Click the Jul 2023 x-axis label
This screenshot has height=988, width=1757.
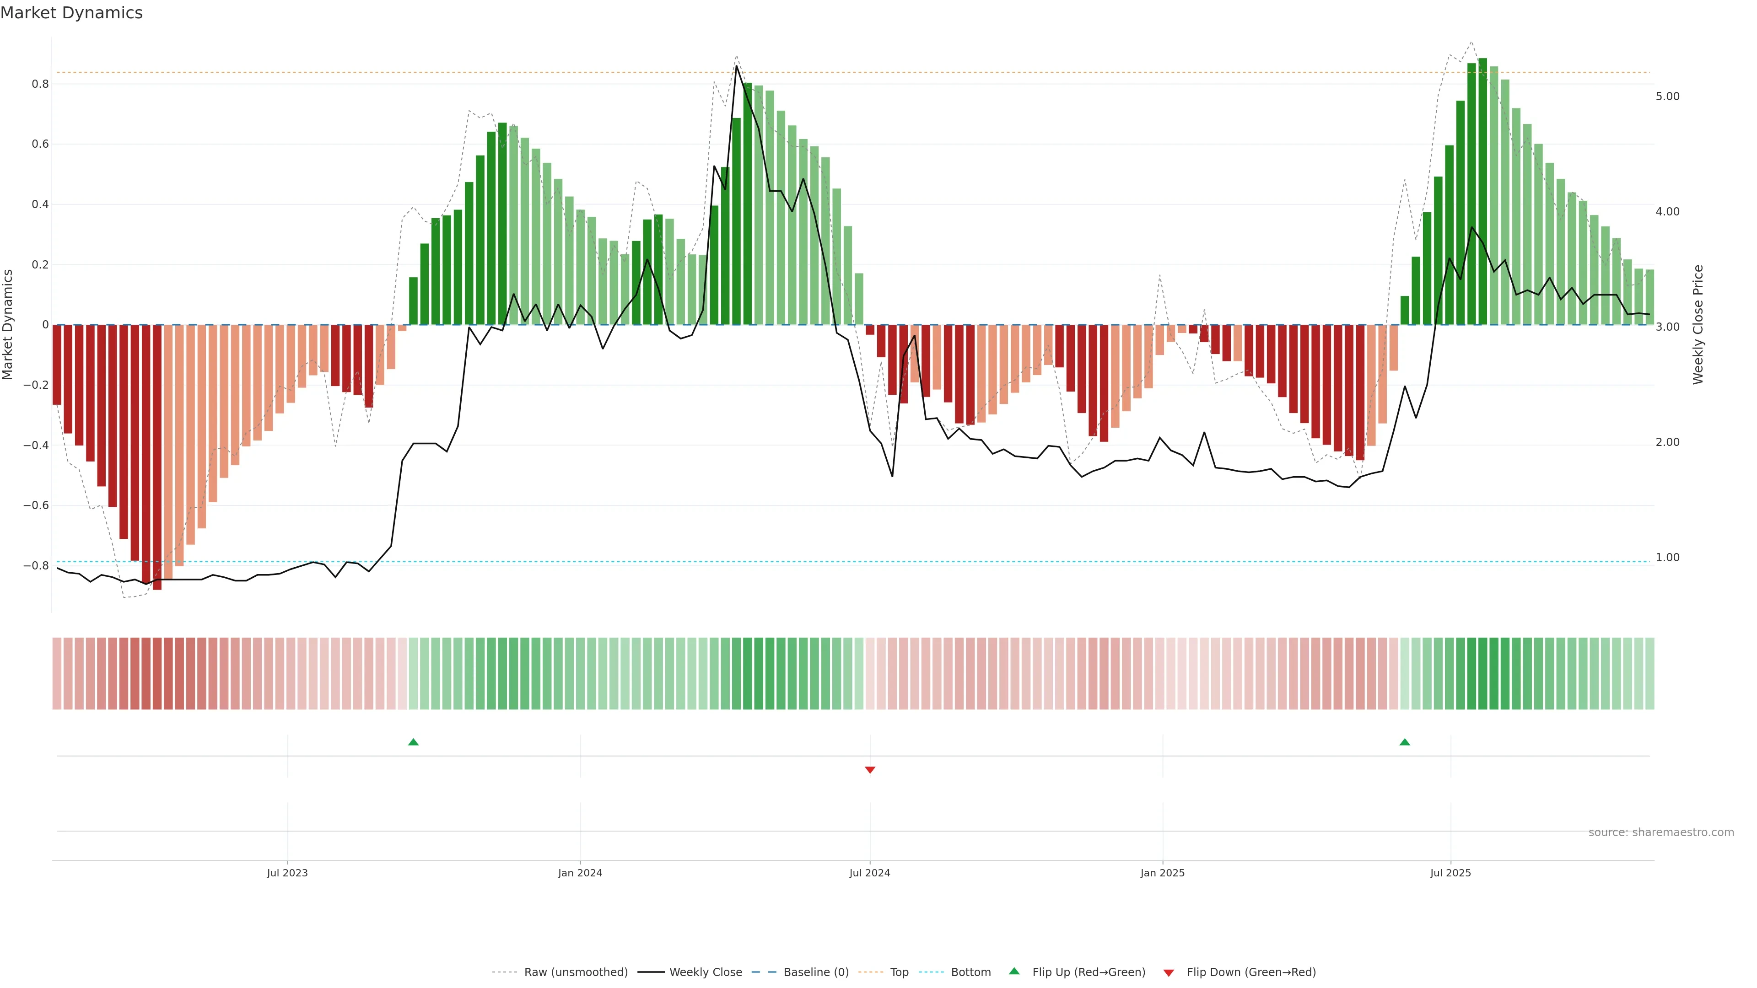point(287,873)
